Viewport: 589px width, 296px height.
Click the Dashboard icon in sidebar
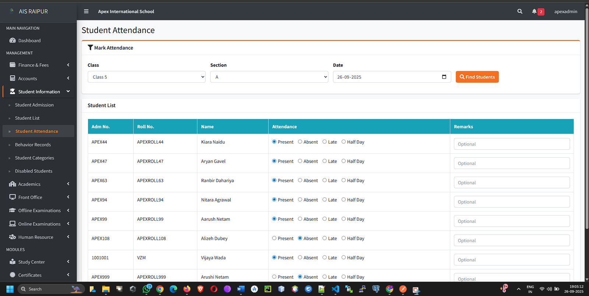[13, 40]
